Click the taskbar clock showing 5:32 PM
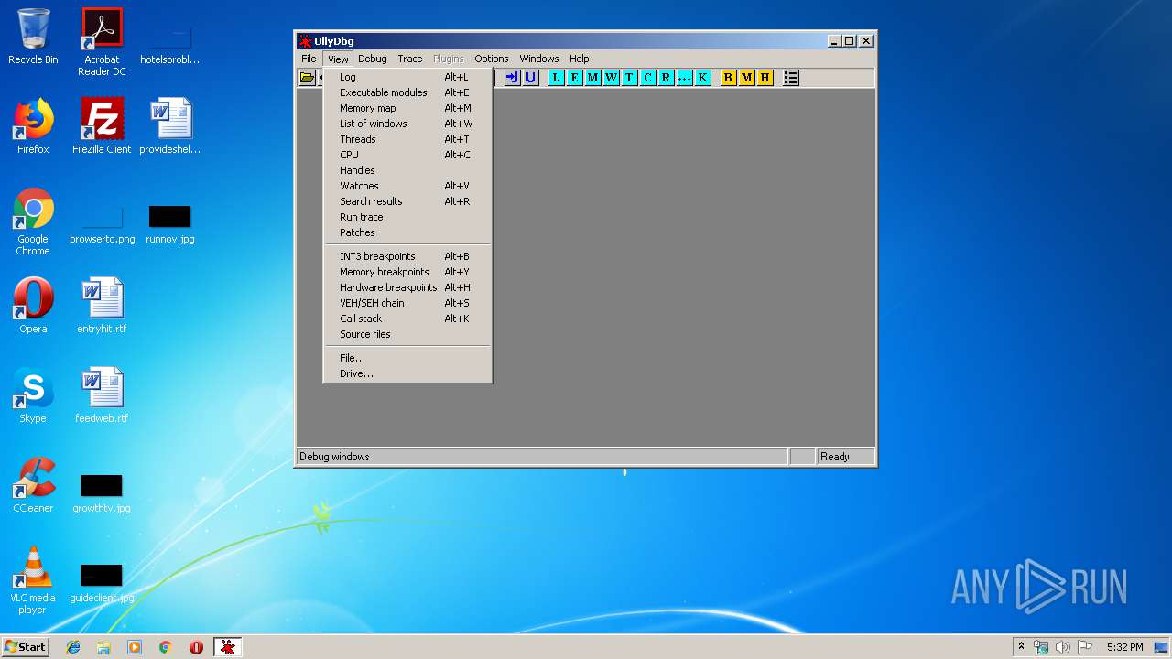The height and width of the screenshot is (659, 1172). coord(1124,647)
